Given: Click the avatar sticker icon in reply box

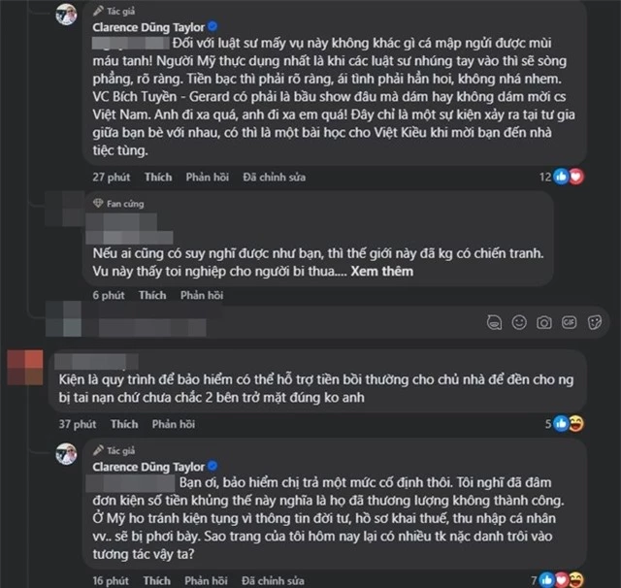Looking at the screenshot, I should [494, 322].
